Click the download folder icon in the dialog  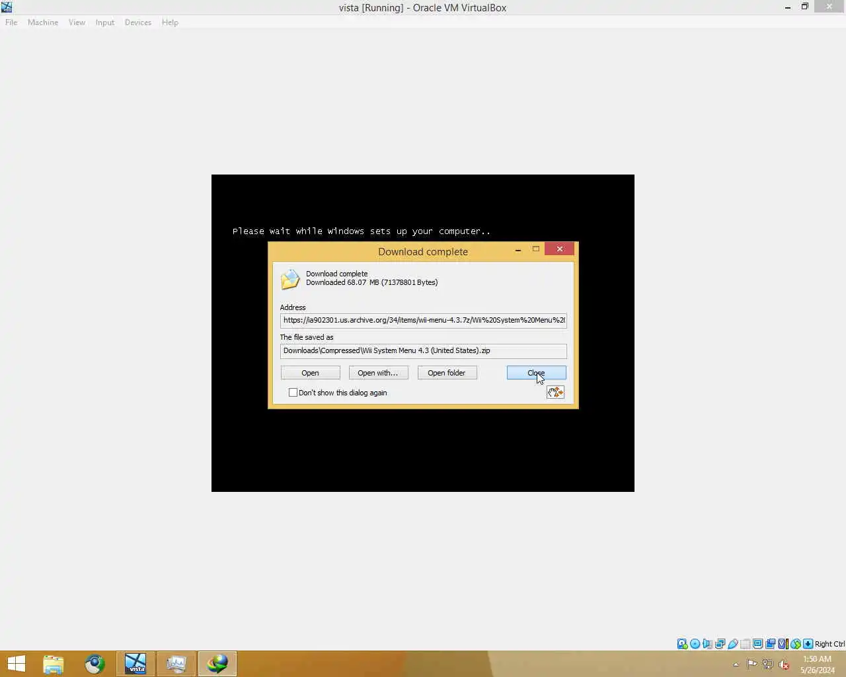pos(290,279)
